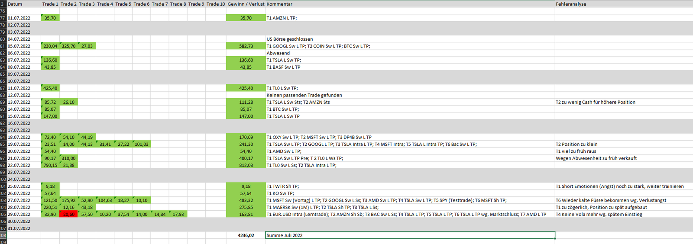Click the 325,70 Trade 2 cell
The image size is (693, 244).
pyautogui.click(x=68, y=46)
